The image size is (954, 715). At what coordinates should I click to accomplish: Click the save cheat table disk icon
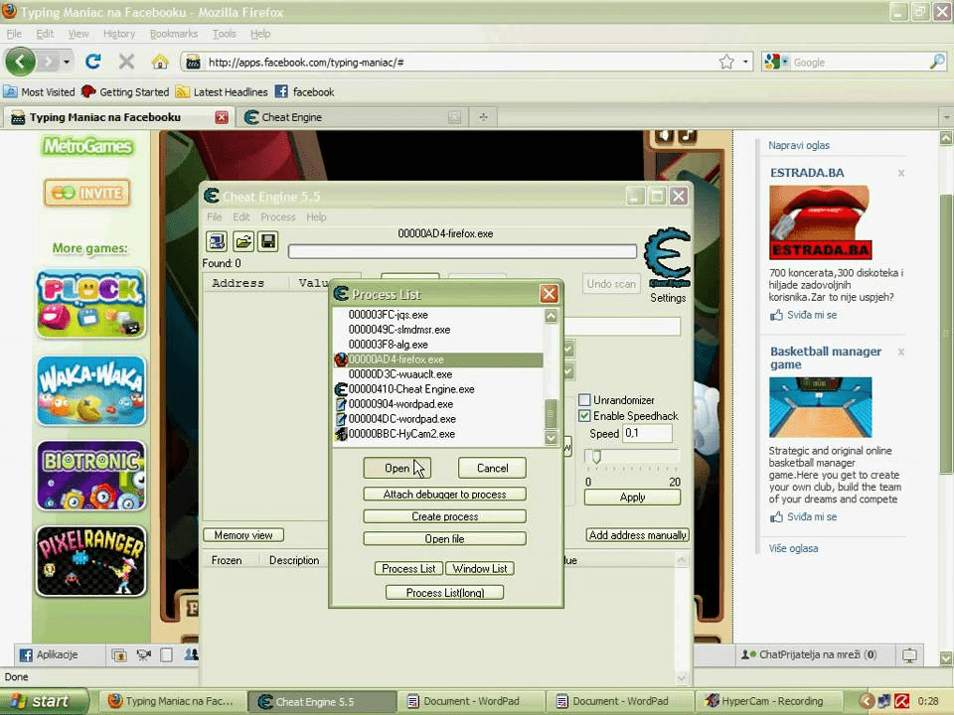point(268,241)
